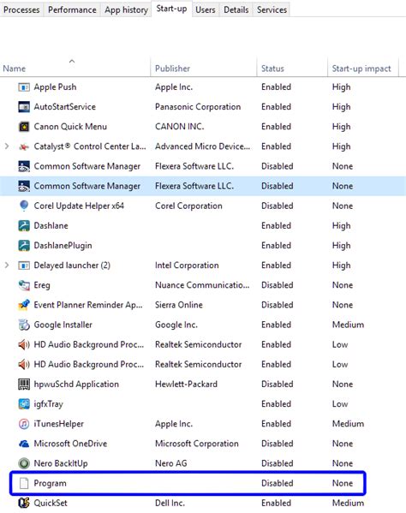Viewport: 406px width, 513px height.
Task: Click the Apple Push row icon
Action: click(x=24, y=87)
